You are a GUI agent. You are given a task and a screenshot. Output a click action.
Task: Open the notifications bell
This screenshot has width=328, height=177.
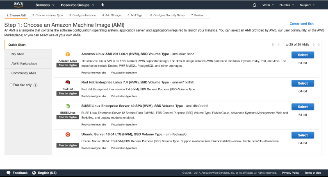254,5
